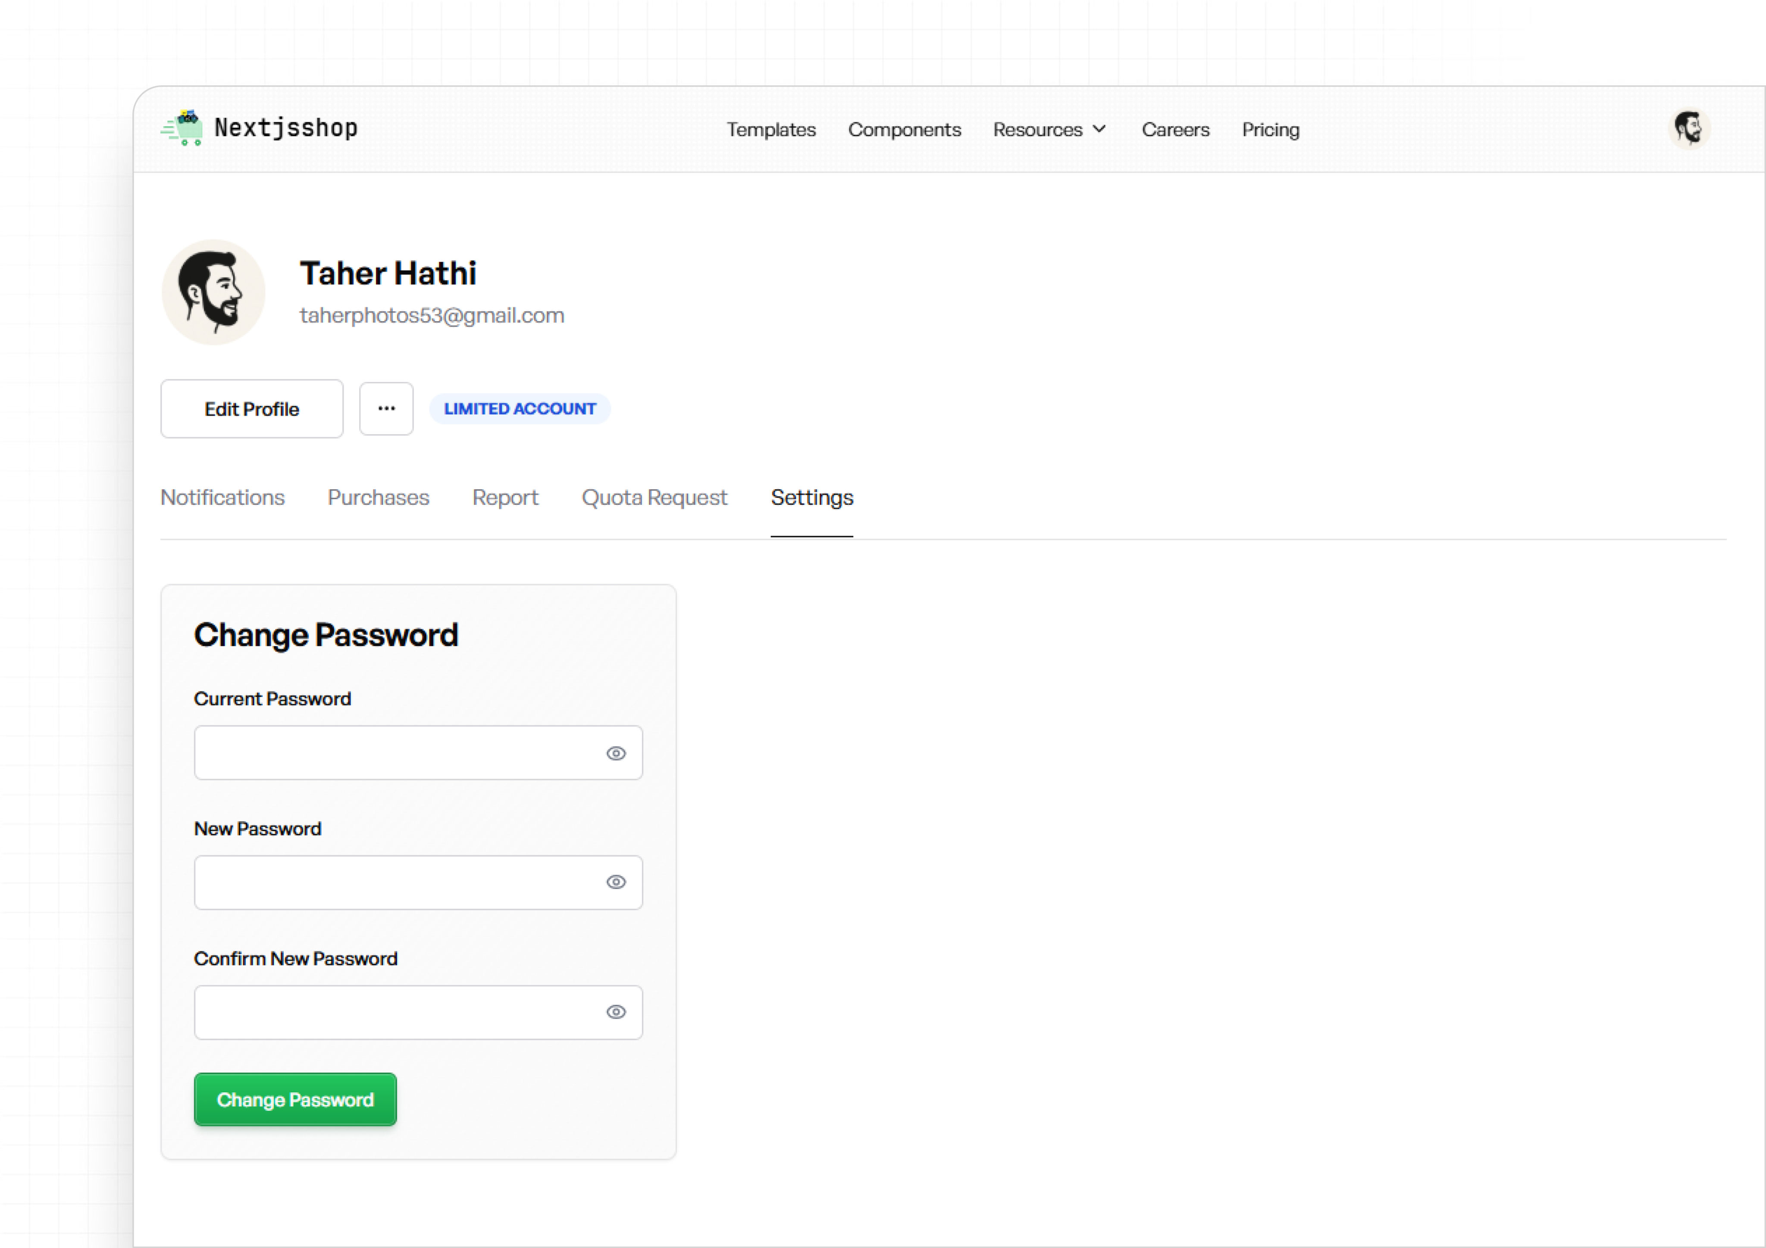
Task: Open the Templates navigation link
Action: 771,130
